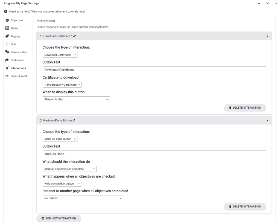Collapse the Mark-as-Done Button section arrow
This screenshot has height=223, width=280.
click(267, 120)
